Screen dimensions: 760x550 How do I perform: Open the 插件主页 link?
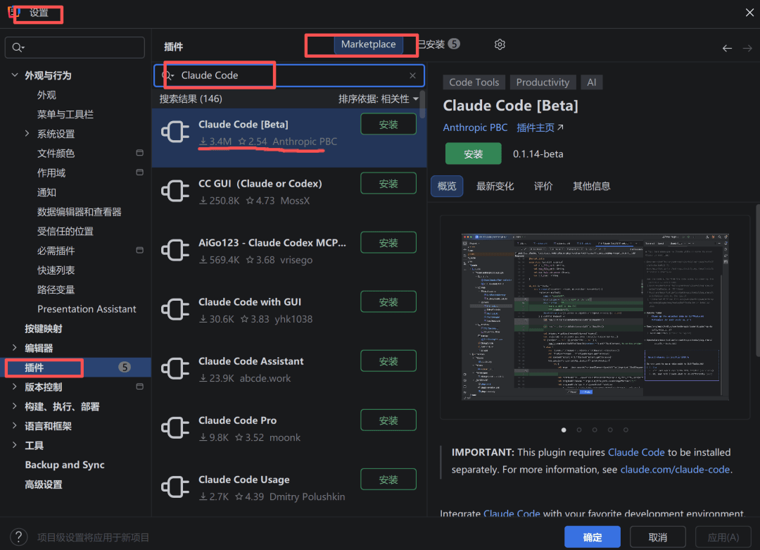(x=540, y=127)
